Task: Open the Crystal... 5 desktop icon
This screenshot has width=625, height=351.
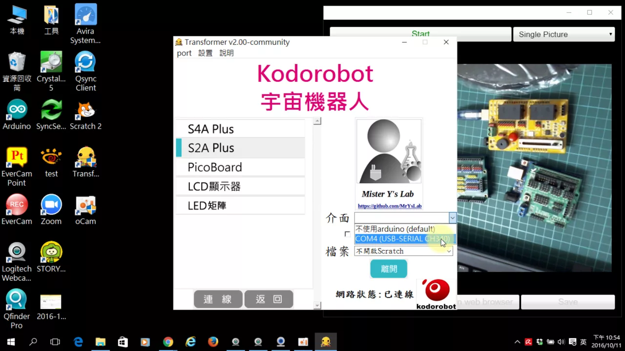Action: coord(51,72)
